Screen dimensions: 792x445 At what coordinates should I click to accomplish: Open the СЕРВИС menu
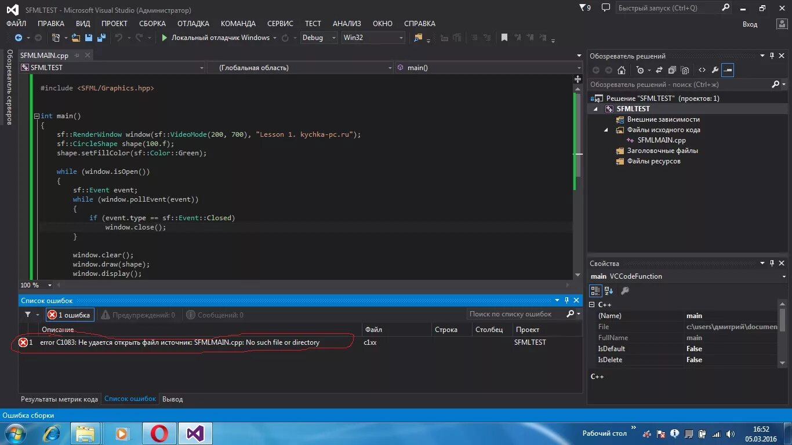280,24
